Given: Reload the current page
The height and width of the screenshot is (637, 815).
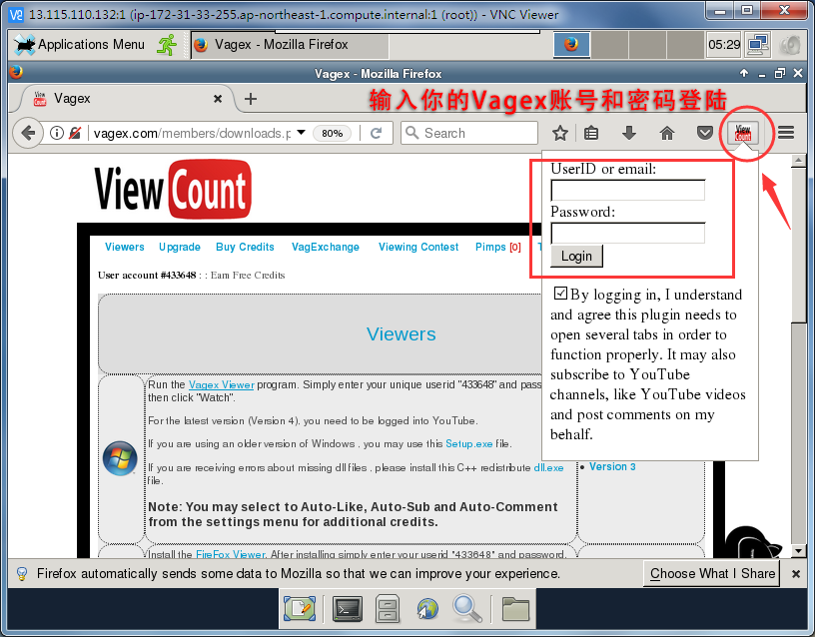Looking at the screenshot, I should [x=377, y=133].
